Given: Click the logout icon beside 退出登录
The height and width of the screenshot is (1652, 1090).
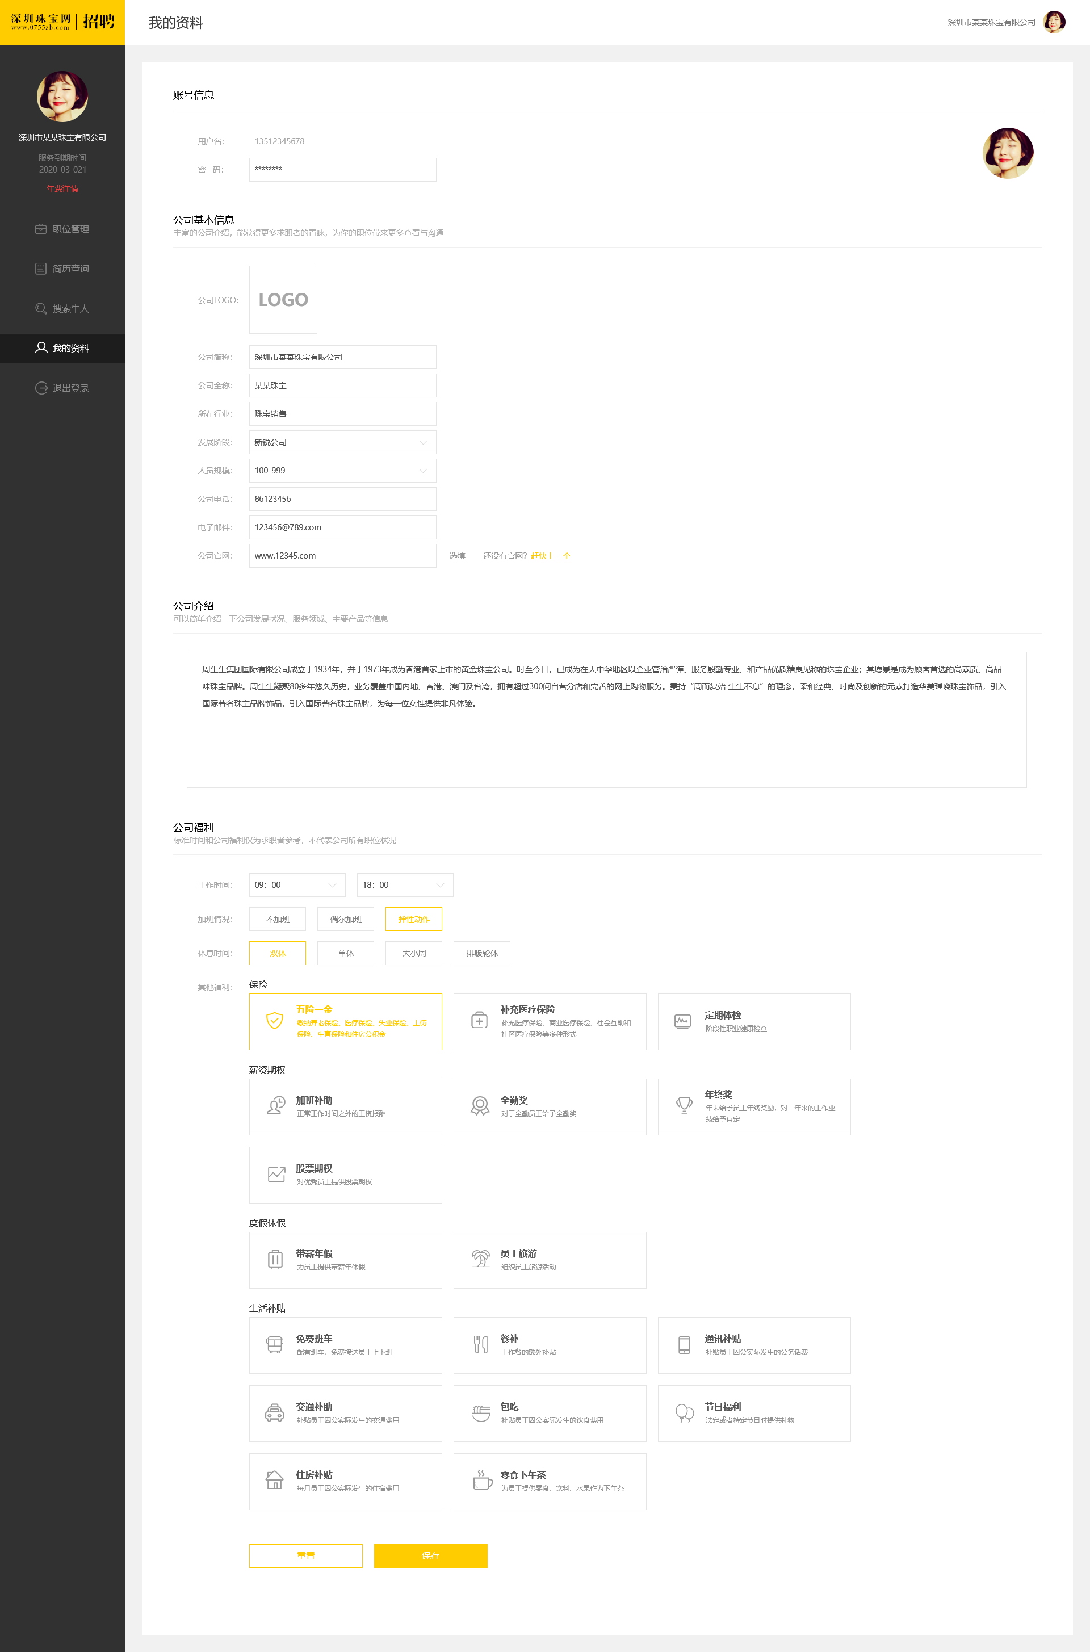Looking at the screenshot, I should pos(41,388).
